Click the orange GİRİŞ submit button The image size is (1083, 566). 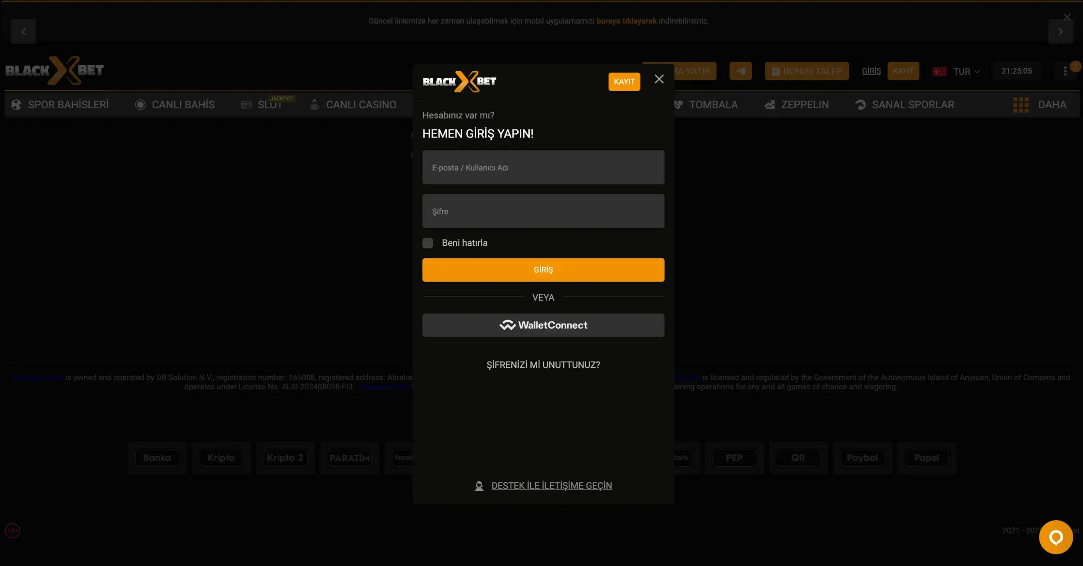[x=543, y=270]
